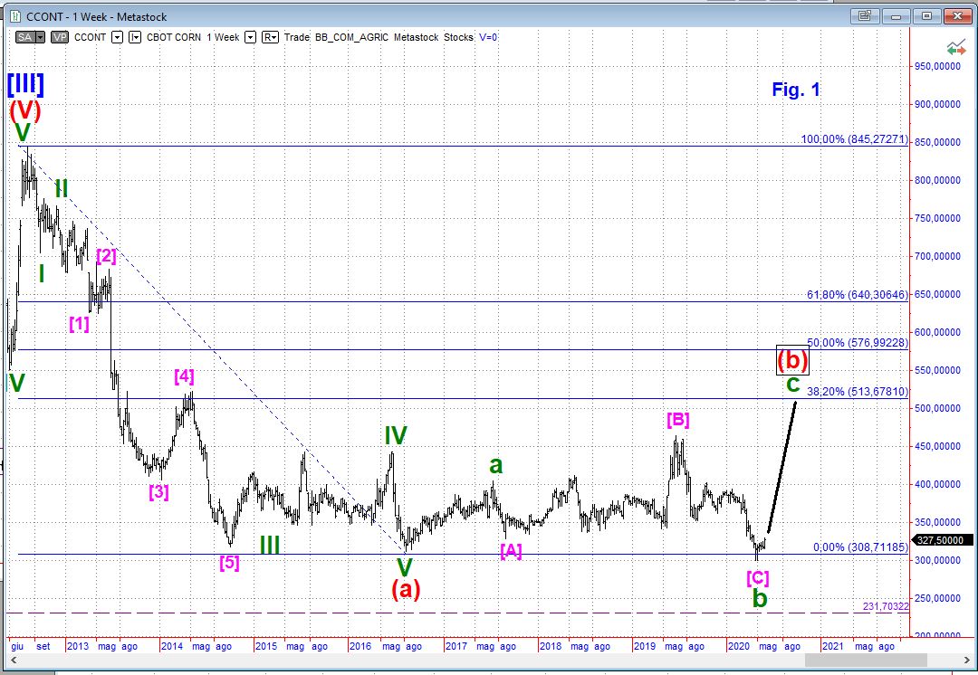978x675 pixels.
Task: Open the 1 Week periodicity dropdown
Action: coord(250,37)
